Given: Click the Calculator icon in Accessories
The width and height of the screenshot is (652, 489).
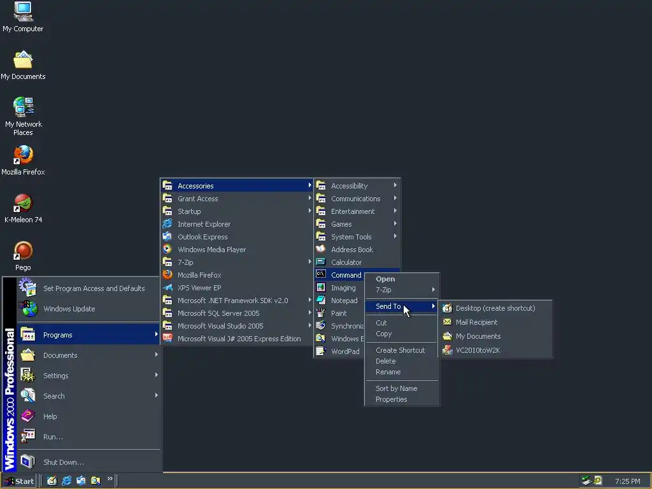Looking at the screenshot, I should click(321, 262).
